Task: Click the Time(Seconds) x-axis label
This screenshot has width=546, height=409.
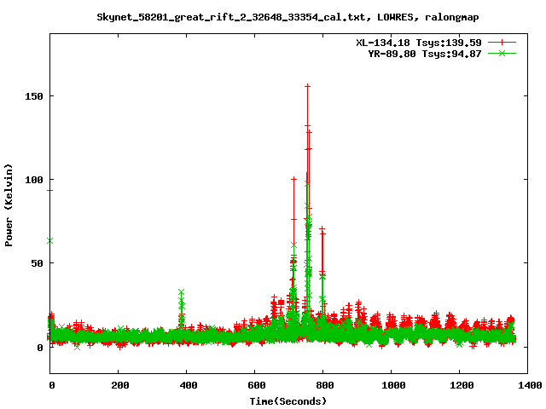Action: pyautogui.click(x=288, y=401)
